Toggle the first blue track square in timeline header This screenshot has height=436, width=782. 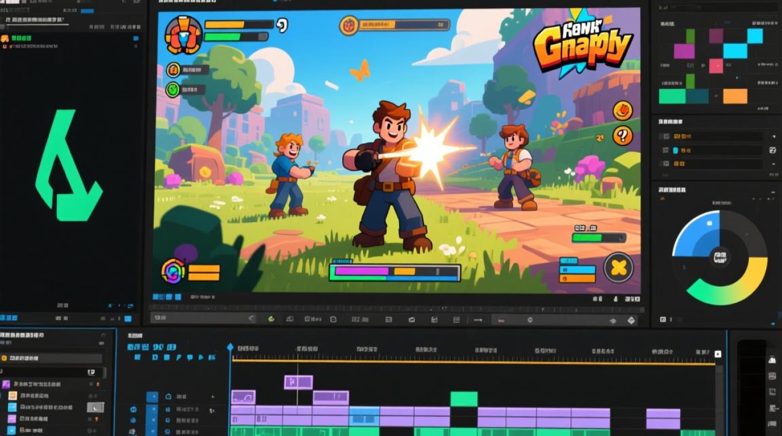pyautogui.click(x=152, y=397)
